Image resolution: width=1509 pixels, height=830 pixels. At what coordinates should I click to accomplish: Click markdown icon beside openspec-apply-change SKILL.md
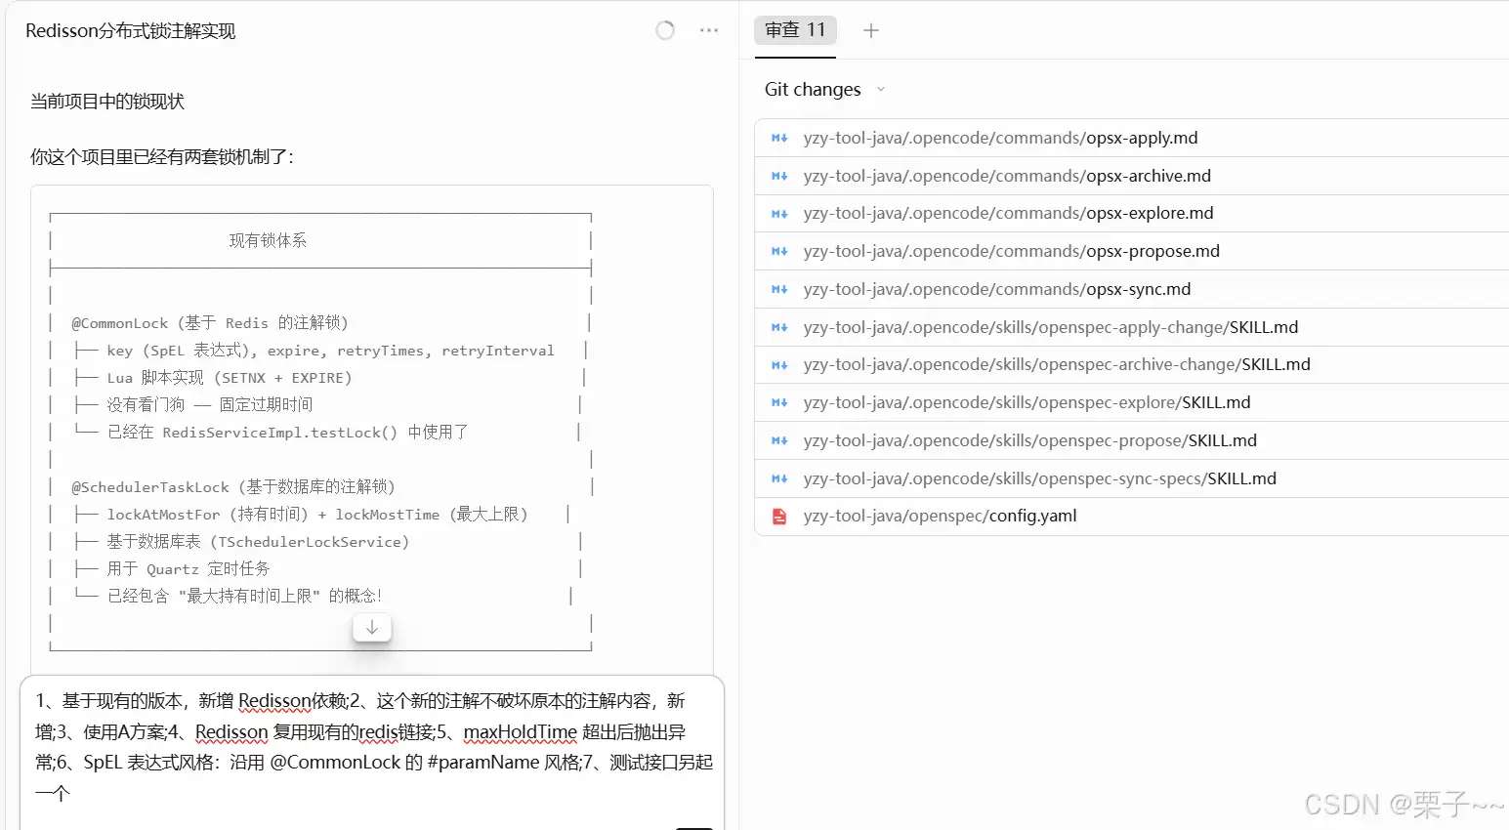779,327
